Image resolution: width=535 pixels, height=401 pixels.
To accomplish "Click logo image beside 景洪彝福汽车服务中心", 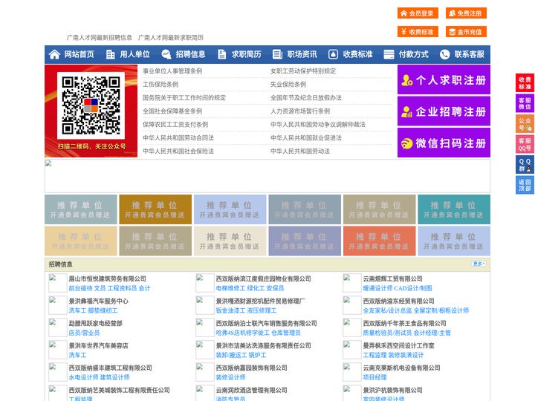I will pos(58,305).
